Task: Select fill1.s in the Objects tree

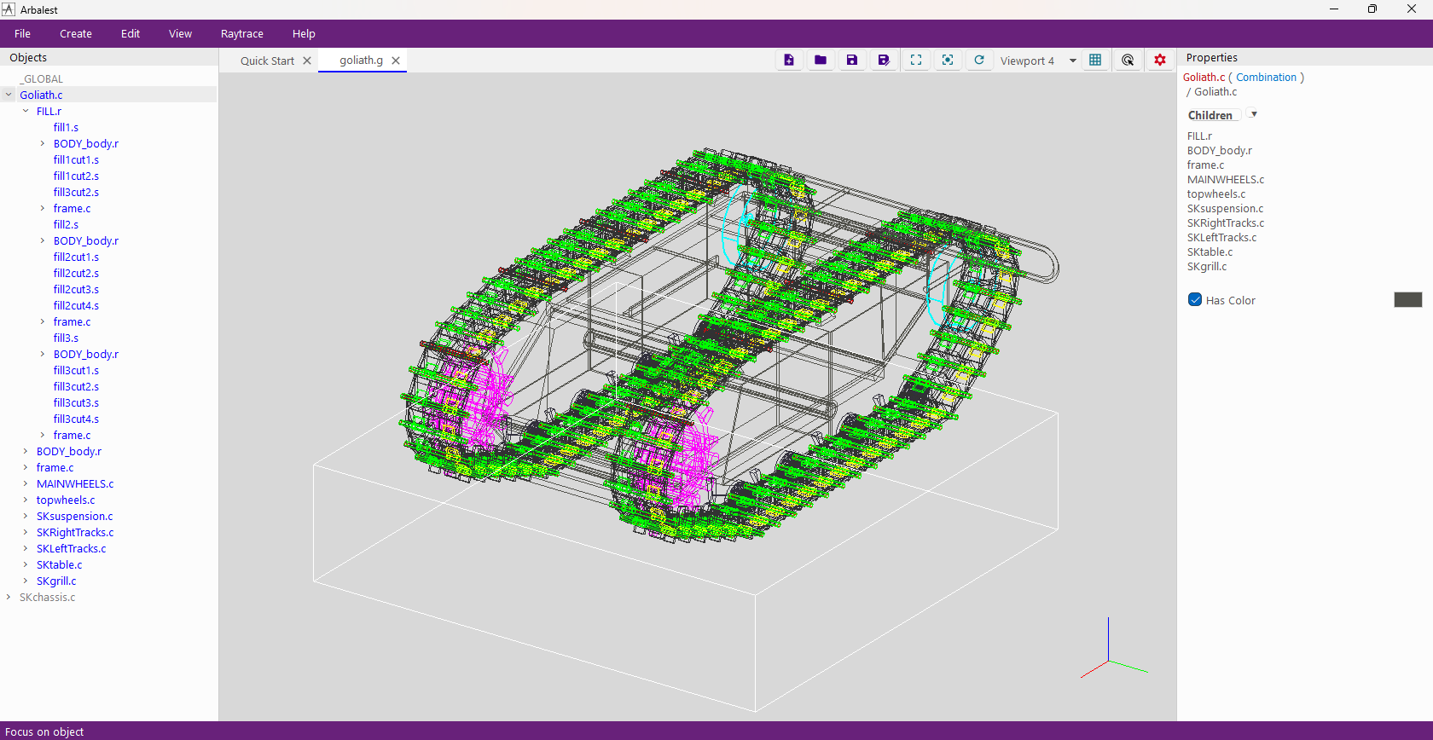Action: tap(66, 127)
